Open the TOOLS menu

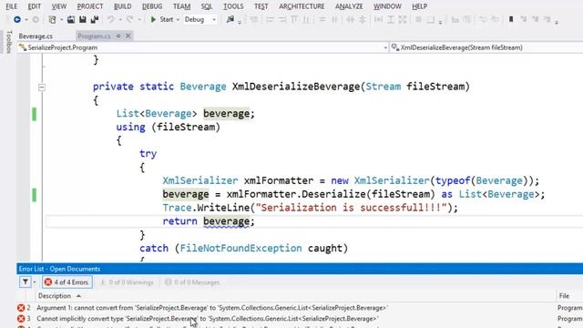click(233, 6)
